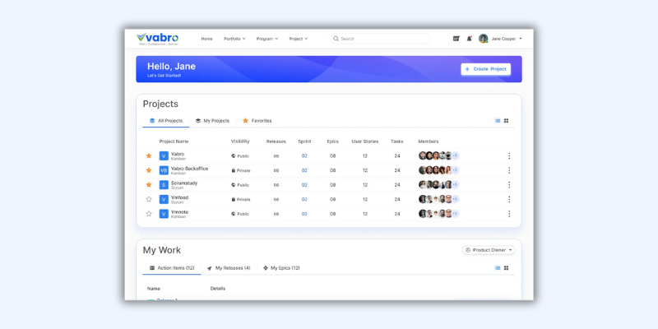Go to the Home menu item
Viewport: 658px width, 329px height.
[207, 39]
